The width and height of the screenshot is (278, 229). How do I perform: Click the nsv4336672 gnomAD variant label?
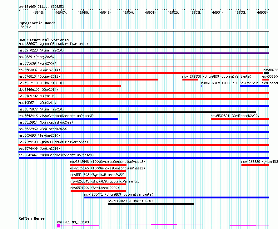click(53, 44)
